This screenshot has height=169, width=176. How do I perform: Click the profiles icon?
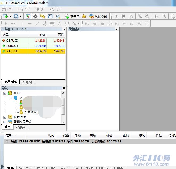pos(16,16)
